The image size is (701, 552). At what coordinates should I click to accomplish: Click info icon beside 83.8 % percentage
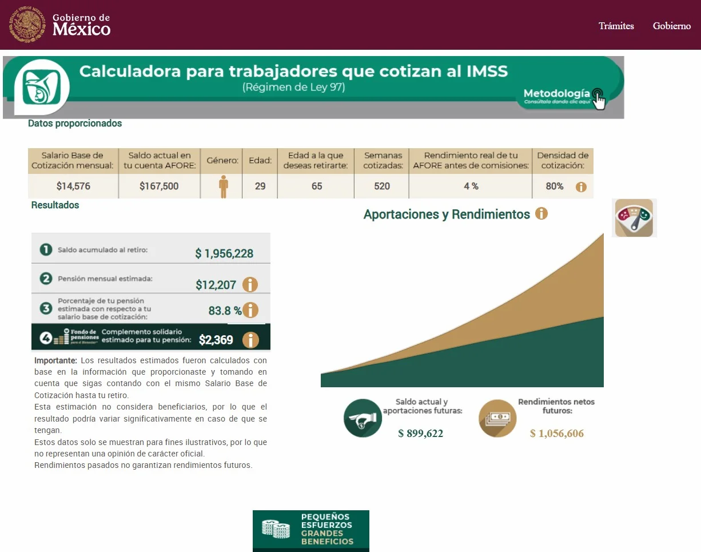tap(250, 310)
